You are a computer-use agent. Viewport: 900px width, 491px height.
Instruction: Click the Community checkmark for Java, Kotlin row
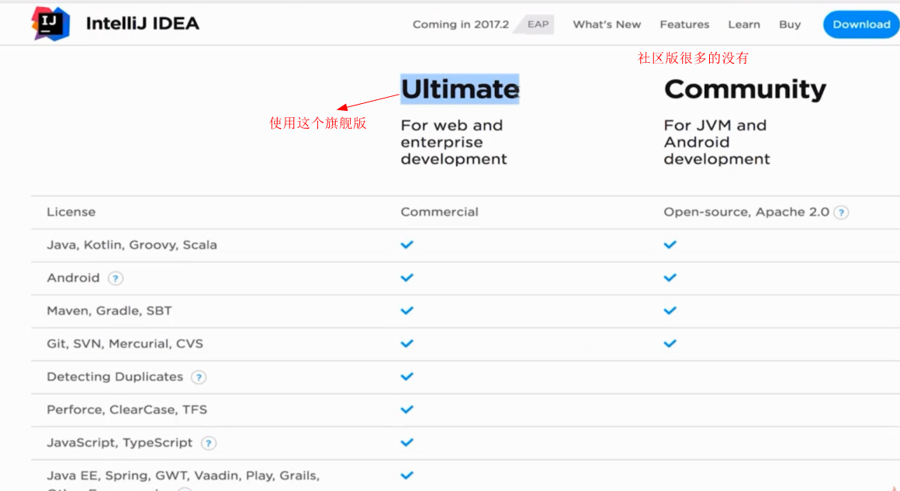[670, 245]
